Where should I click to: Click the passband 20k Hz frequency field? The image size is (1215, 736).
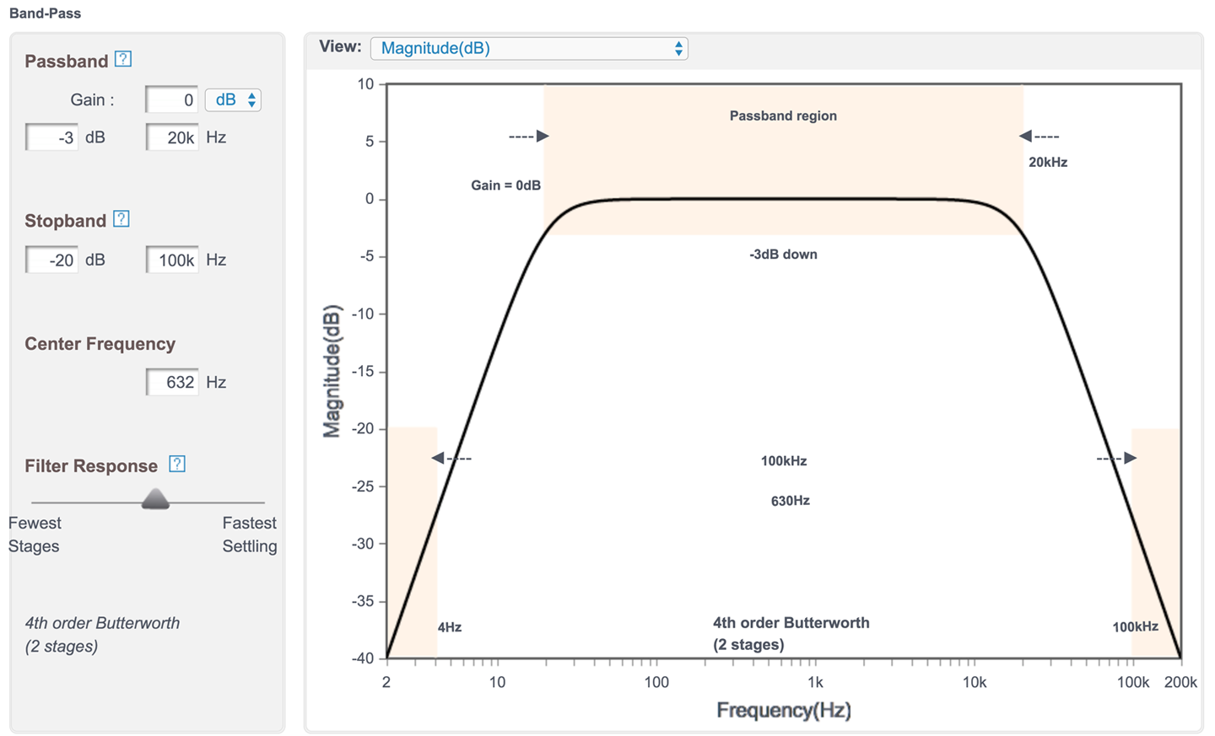click(172, 137)
